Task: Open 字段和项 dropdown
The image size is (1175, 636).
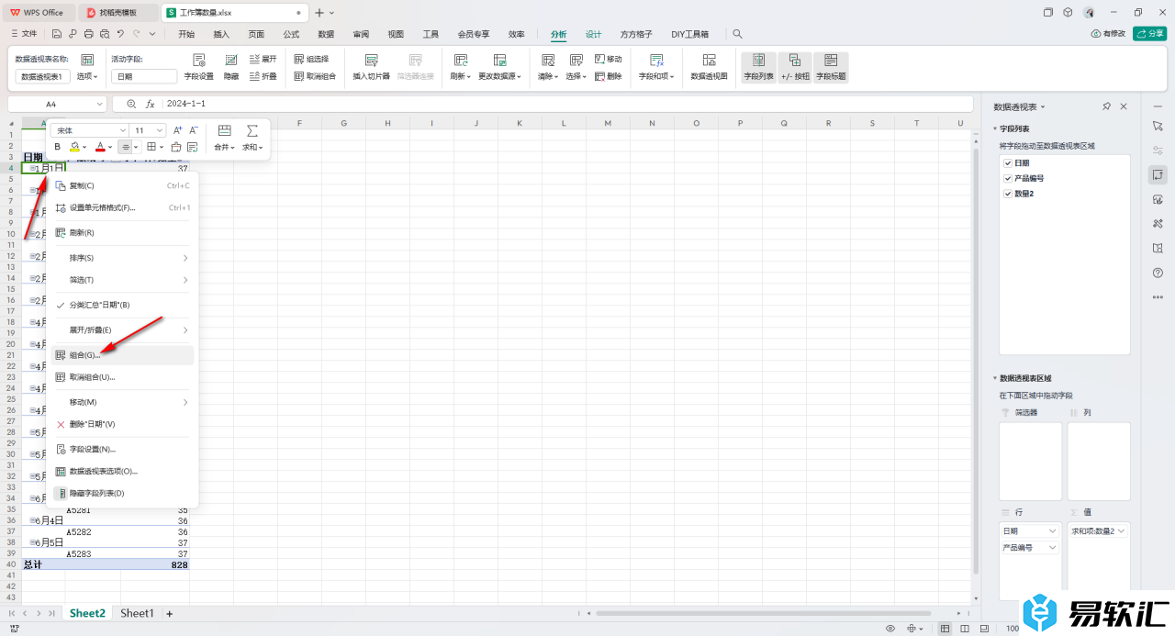Action: click(x=657, y=76)
